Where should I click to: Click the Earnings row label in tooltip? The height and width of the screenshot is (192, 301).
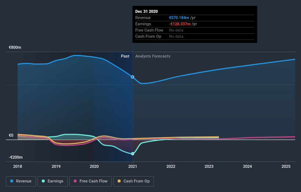click(x=143, y=24)
